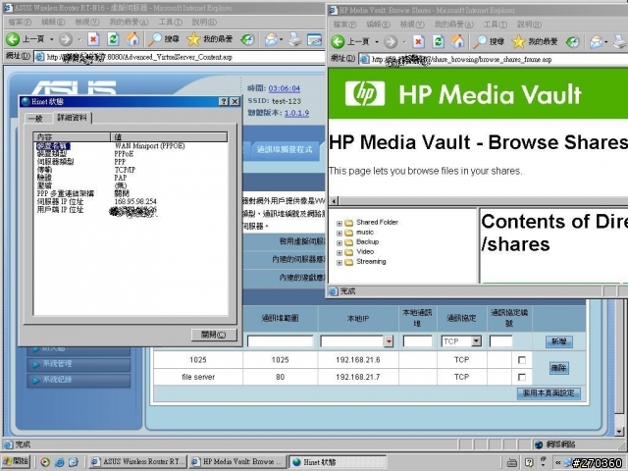This screenshot has width=628, height=471.
Task: Expand the Streaming tree node
Action: [x=340, y=263]
